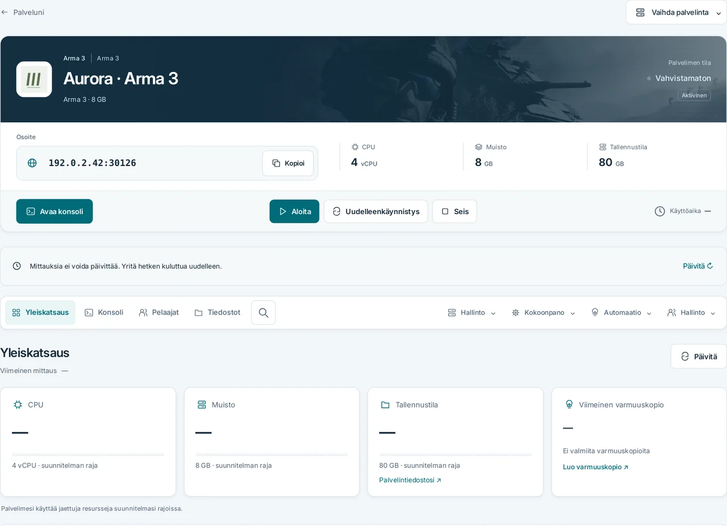The image size is (727, 526).
Task: Click the CPU chip icon above 4 vCPU
Action: pyautogui.click(x=355, y=147)
